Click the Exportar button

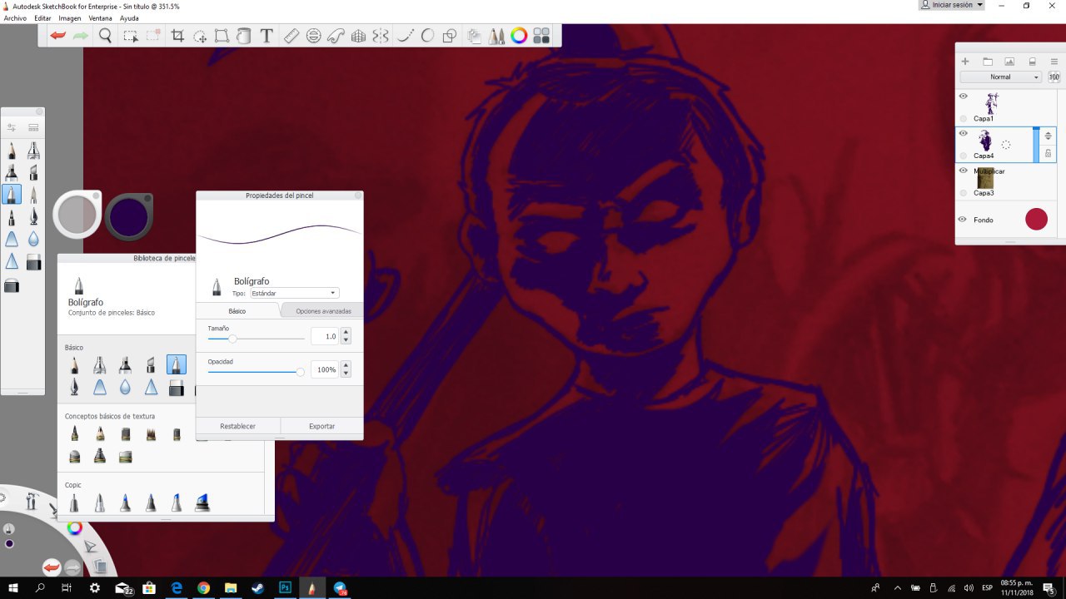coord(322,426)
